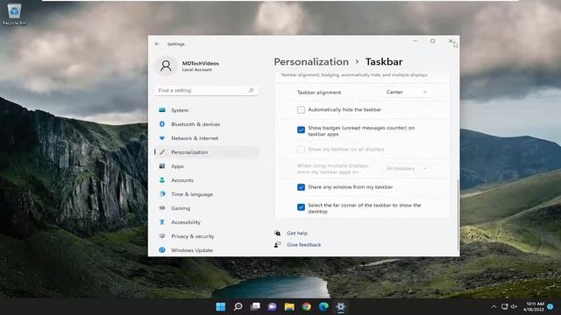Click the Settings gear on the taskbar
This screenshot has height=315, width=561.
[341, 307]
